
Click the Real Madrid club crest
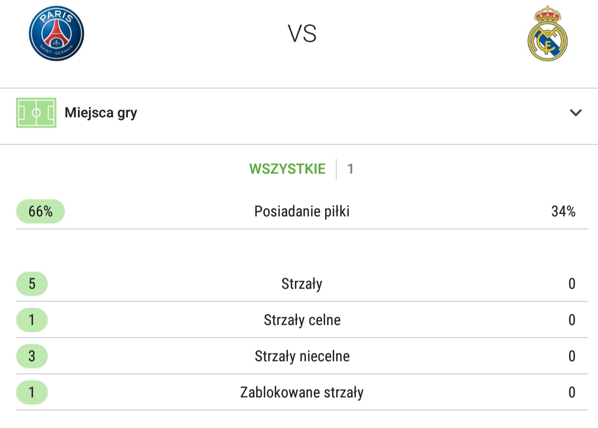(x=547, y=33)
